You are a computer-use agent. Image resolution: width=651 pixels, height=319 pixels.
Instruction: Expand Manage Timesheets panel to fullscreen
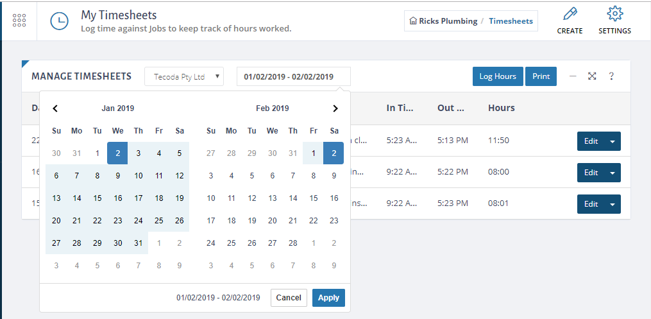(592, 76)
